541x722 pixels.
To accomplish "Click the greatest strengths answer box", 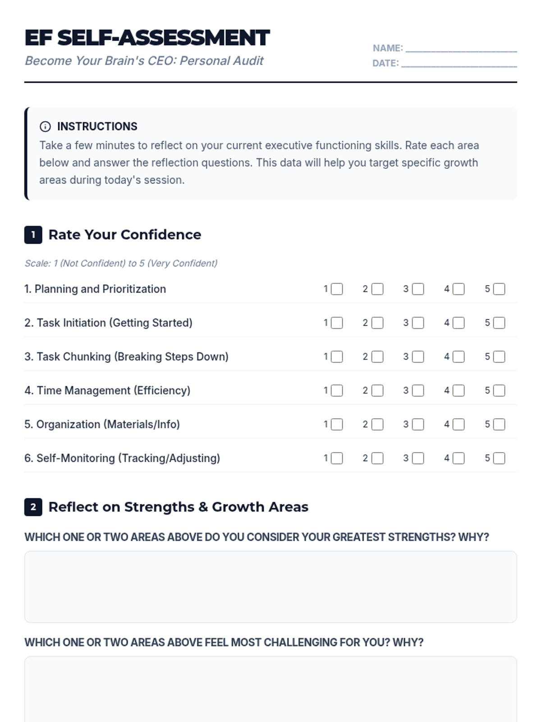I will tap(270, 587).
